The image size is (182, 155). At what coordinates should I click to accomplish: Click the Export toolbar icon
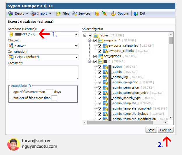11,14
